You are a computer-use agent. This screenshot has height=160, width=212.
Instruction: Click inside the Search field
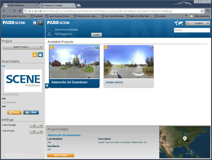click(192, 30)
